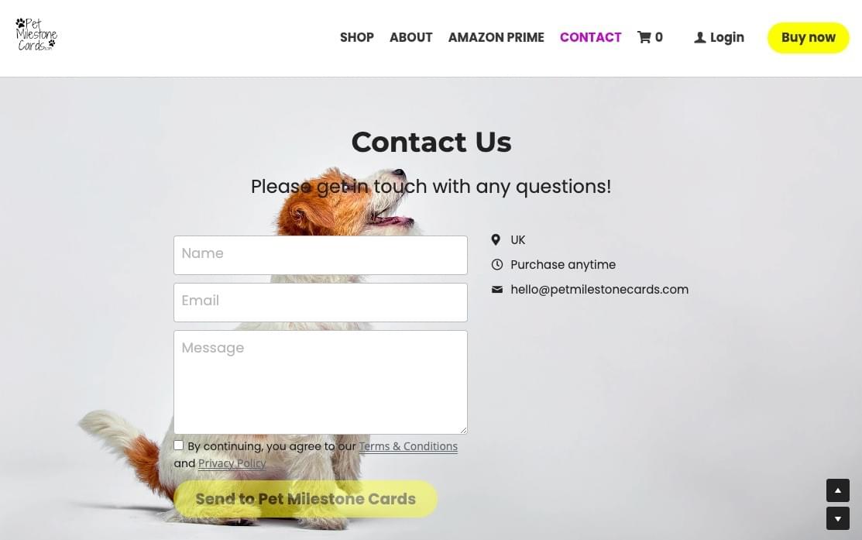Open the shopping cart icon

644,37
